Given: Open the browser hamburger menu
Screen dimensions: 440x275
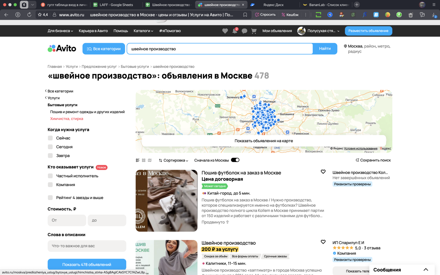Looking at the screenshot, I should pos(434,5).
